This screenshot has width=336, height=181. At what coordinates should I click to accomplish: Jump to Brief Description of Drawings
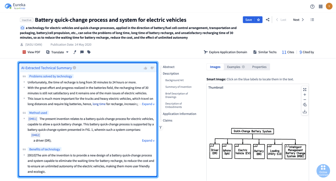point(177,95)
